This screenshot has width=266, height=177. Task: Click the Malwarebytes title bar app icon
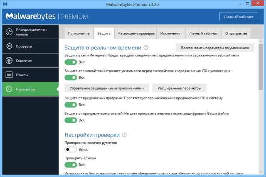(x=5, y=4)
